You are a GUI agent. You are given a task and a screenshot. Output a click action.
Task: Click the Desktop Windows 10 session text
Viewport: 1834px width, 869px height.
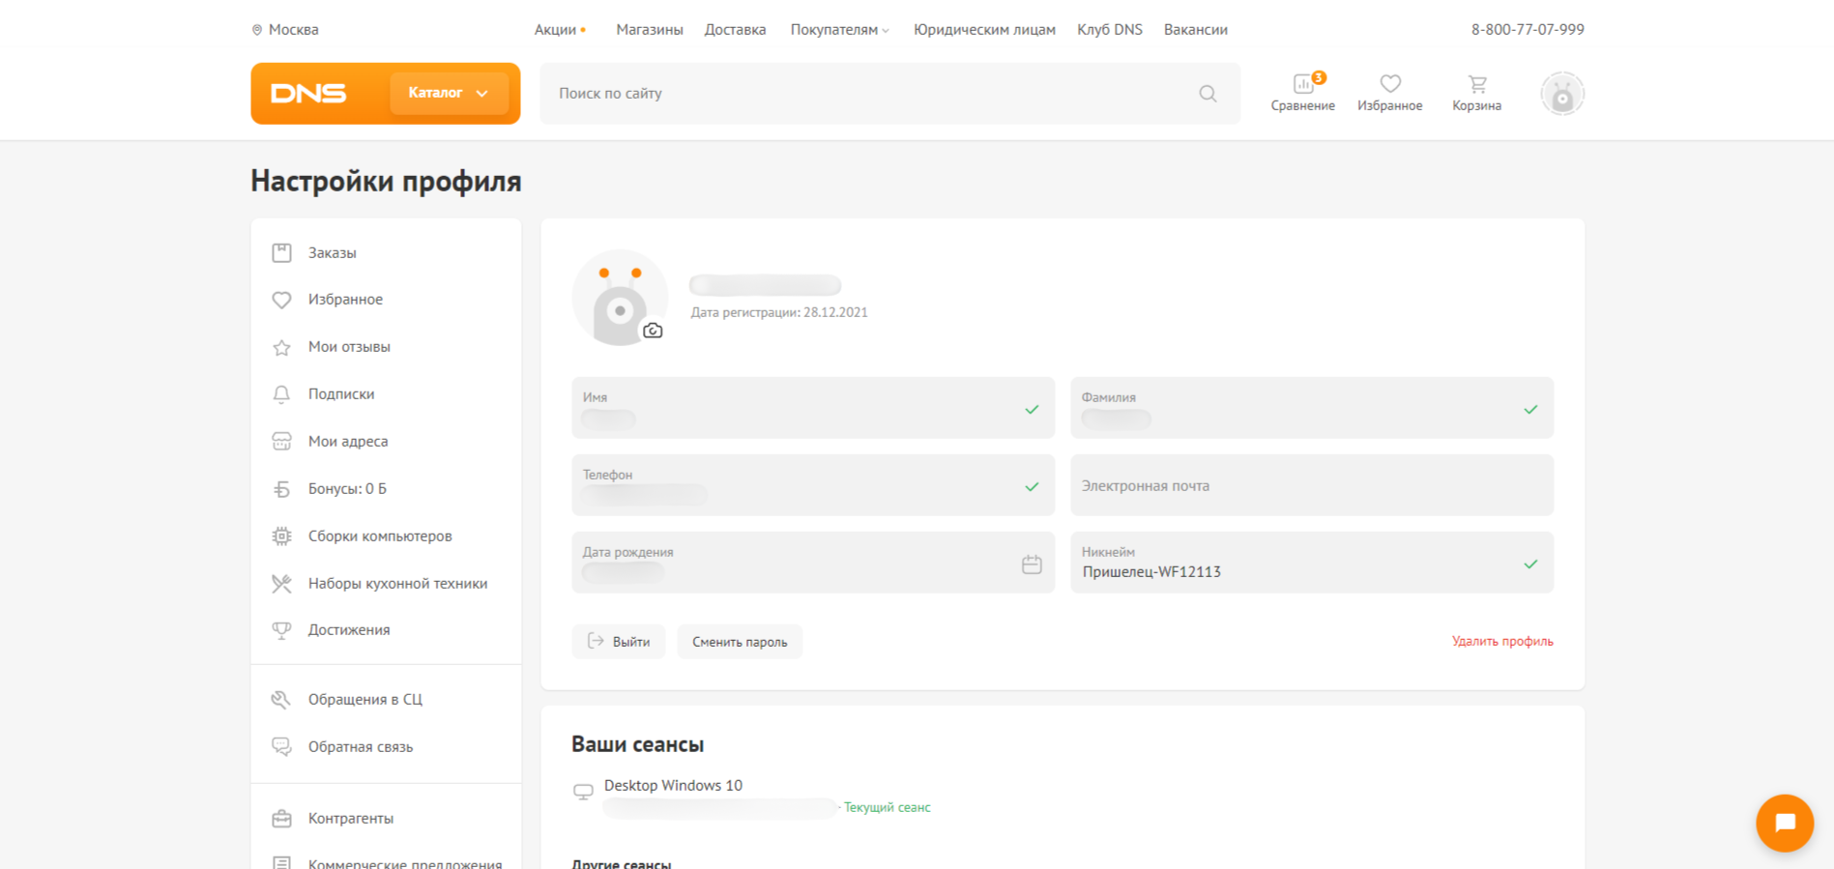[x=673, y=785]
